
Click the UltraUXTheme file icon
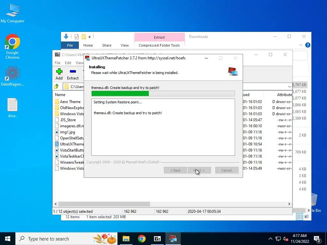click(x=57, y=144)
